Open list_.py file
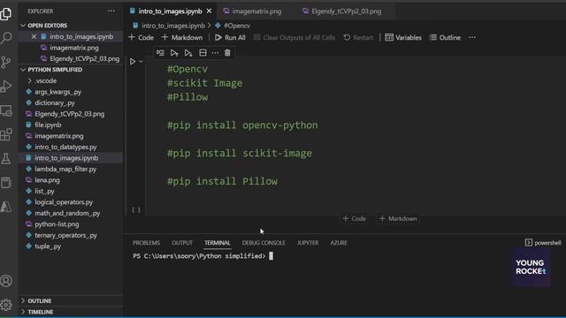Screen dimensions: 566x318 44,191
